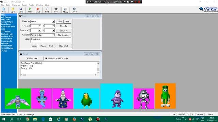Open Task View on taskbar
The image size is (218, 122).
[19, 119]
